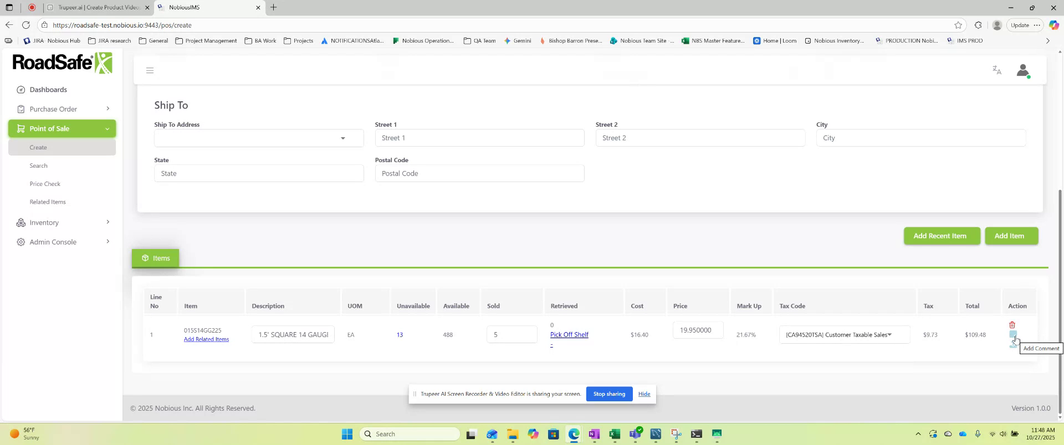
Task: Delete line item with the red trash icon
Action: tap(1012, 325)
